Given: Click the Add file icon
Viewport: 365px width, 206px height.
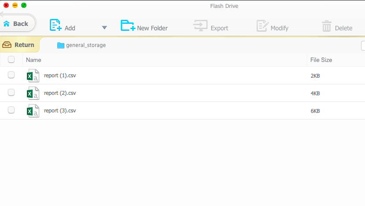Looking at the screenshot, I should click(55, 25).
